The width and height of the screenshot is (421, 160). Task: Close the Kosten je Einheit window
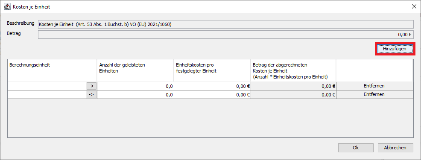pyautogui.click(x=414, y=7)
